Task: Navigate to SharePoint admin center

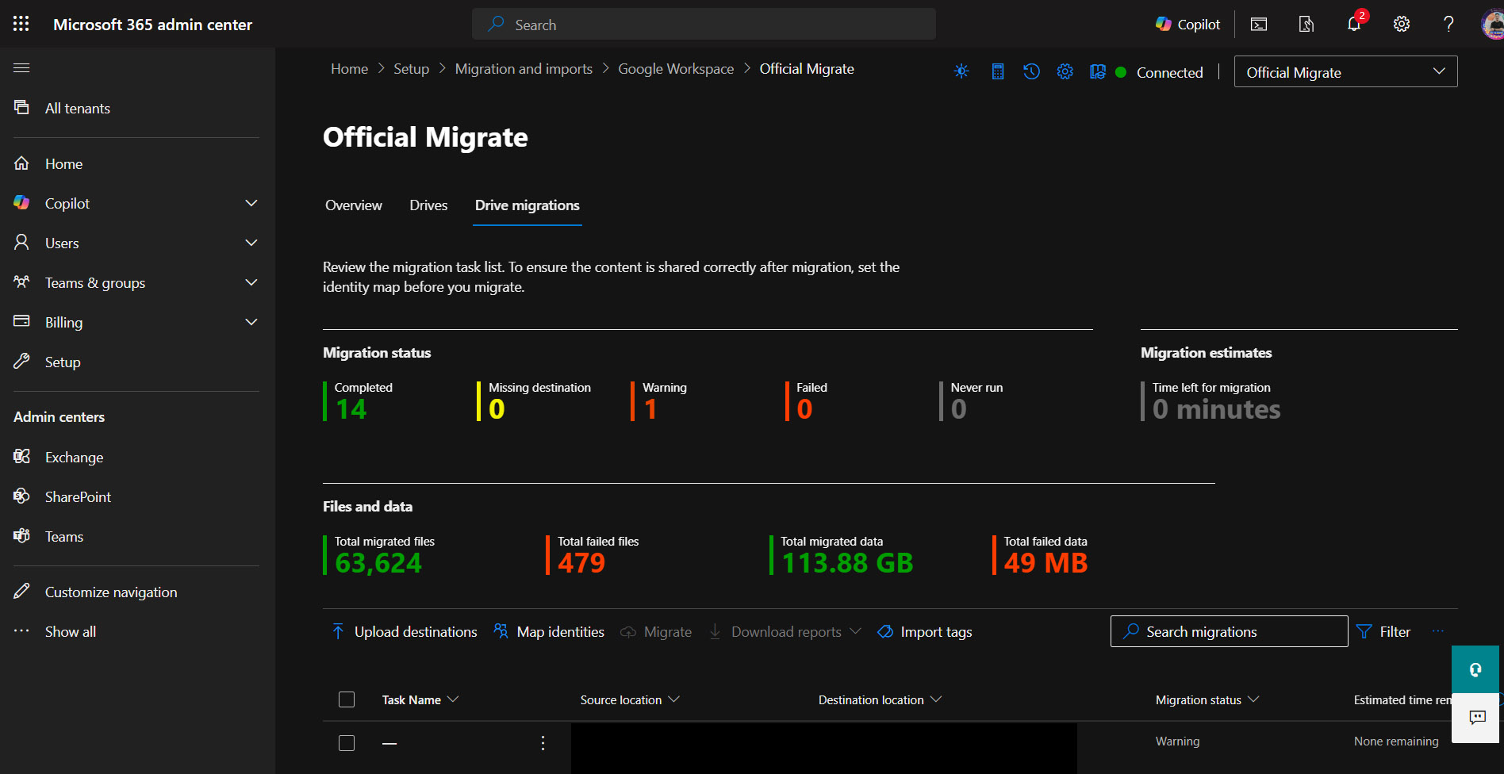Action: click(x=77, y=496)
